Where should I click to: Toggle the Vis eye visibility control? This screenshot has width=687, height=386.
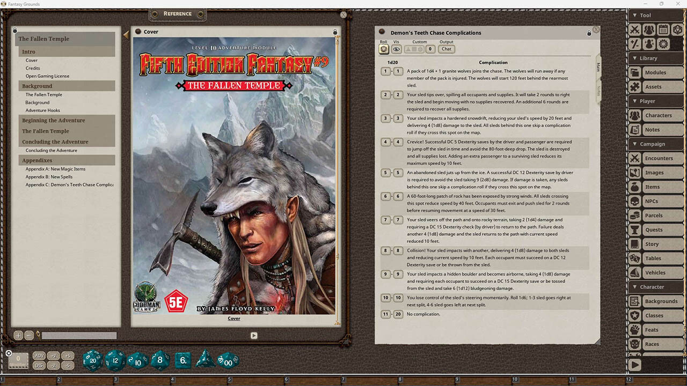[x=396, y=49]
